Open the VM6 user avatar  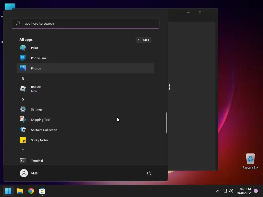(24, 173)
